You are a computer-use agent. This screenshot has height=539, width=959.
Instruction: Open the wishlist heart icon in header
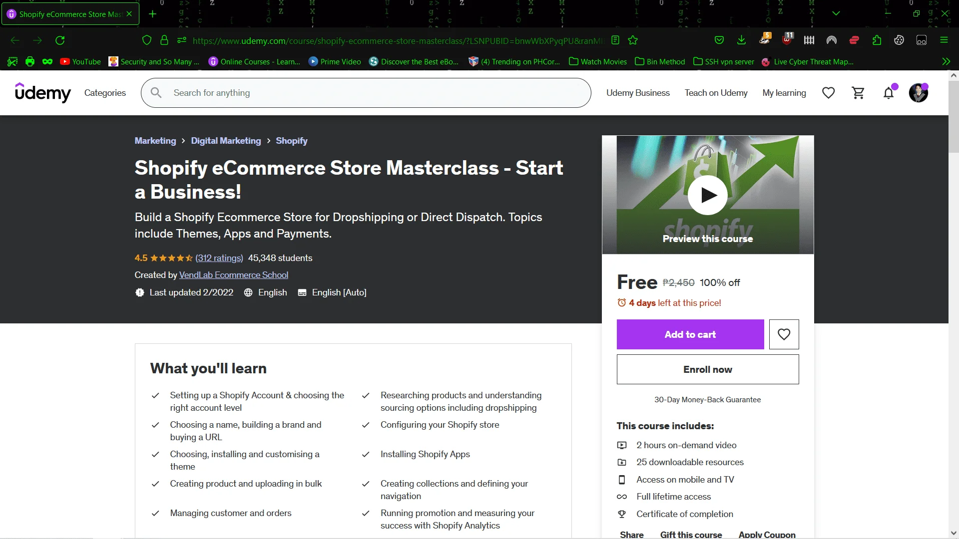(828, 93)
